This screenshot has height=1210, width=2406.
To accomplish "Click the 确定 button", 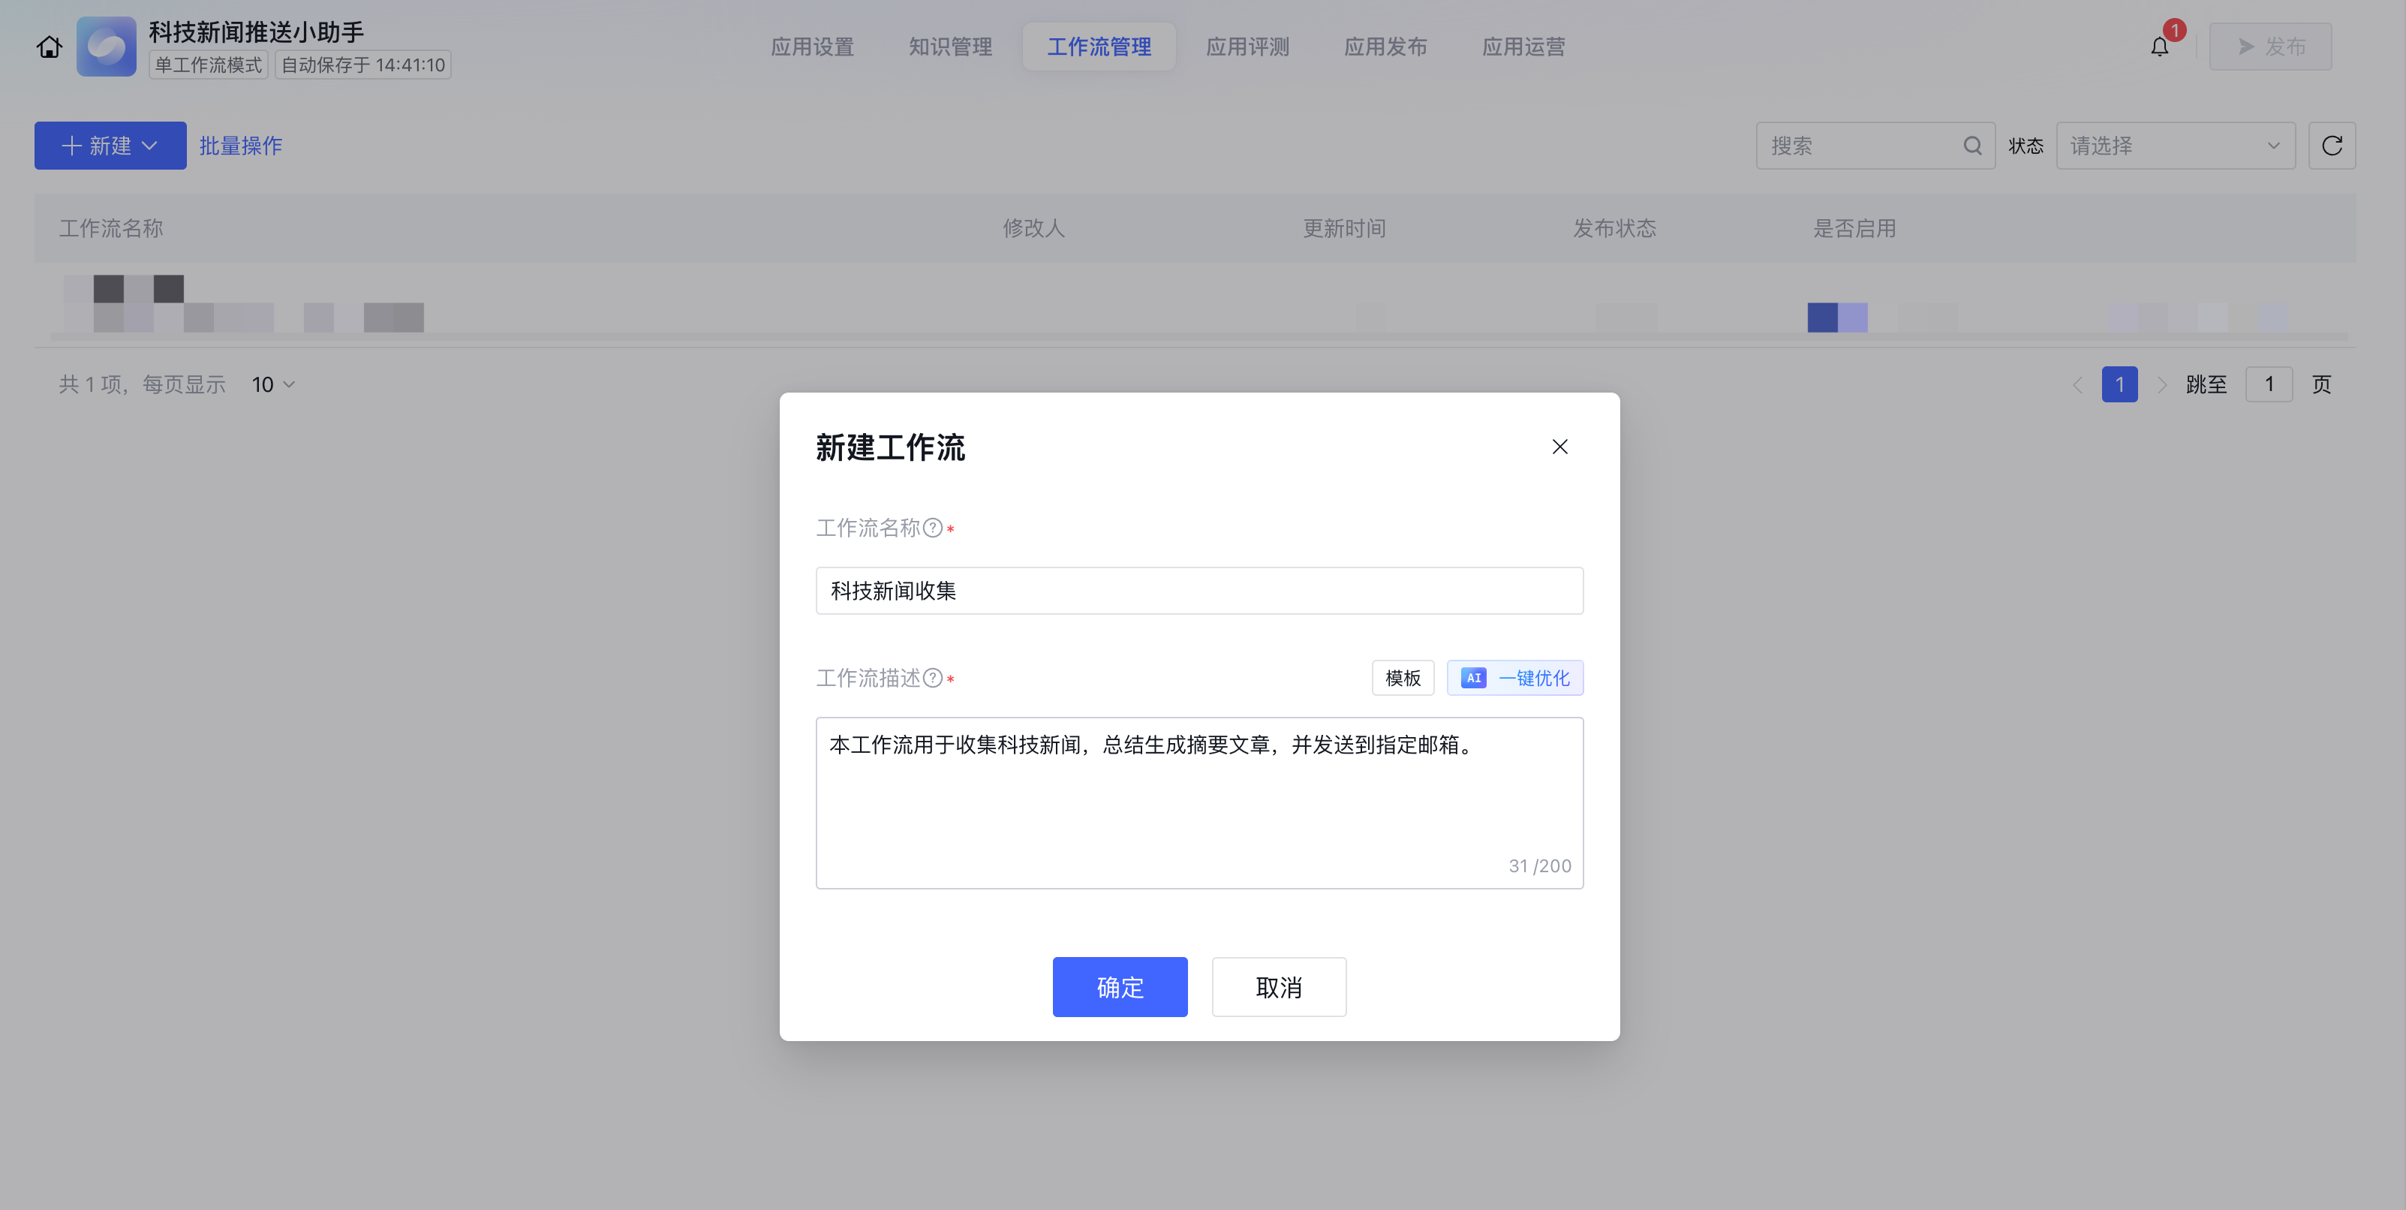I will (x=1119, y=986).
